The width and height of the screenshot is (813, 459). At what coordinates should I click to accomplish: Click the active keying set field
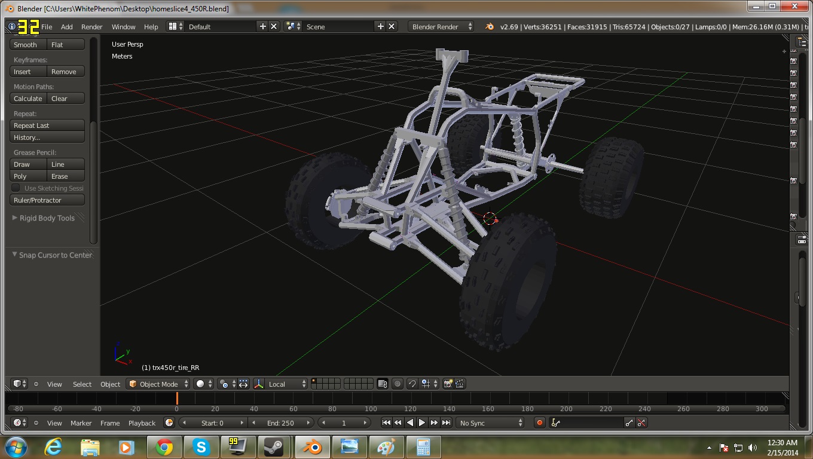point(586,423)
